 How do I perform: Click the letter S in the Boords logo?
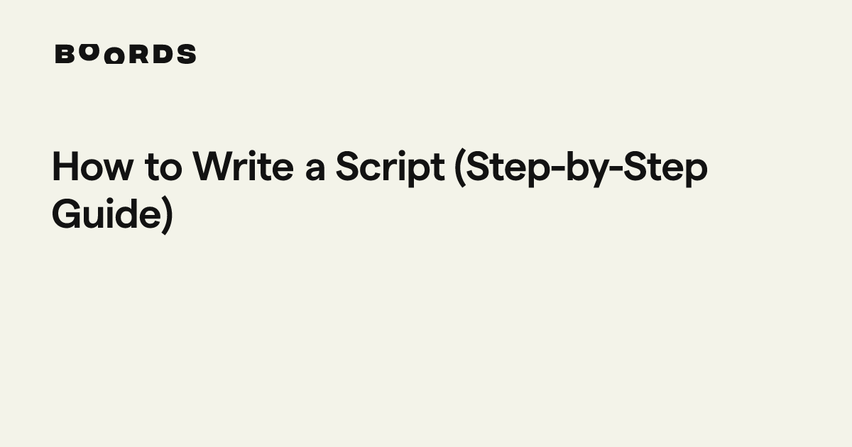click(x=187, y=55)
